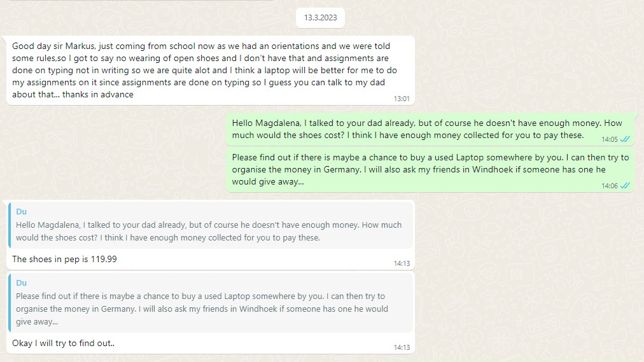Open the quoted reply about shoes cost
This screenshot has width=644, height=362.
pos(210,231)
